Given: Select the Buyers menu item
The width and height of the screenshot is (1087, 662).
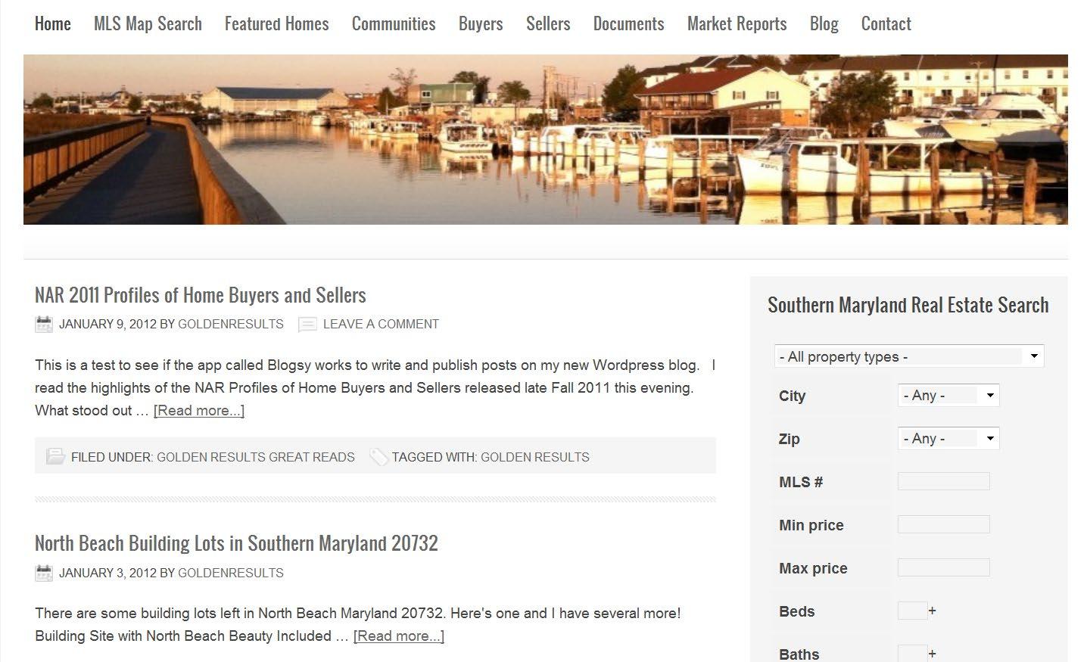Looking at the screenshot, I should coord(481,23).
